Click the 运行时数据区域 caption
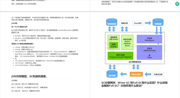Screen dimensions: 180x98 [x=135, y=62]
